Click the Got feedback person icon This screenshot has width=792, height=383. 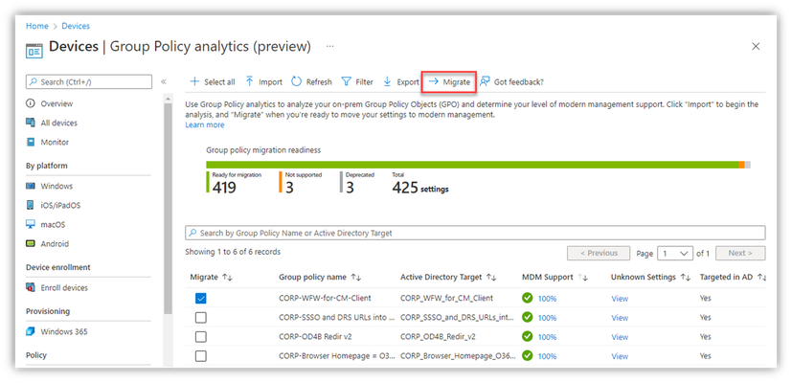click(x=485, y=81)
